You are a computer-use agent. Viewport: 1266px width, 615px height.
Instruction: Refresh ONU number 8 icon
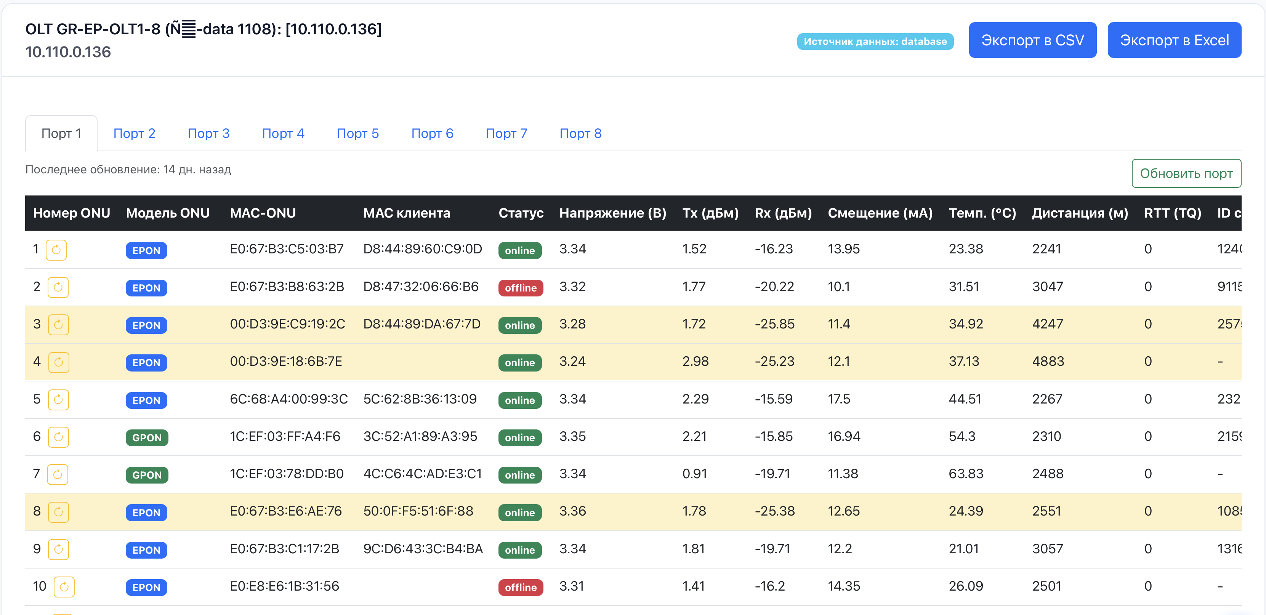tap(58, 512)
